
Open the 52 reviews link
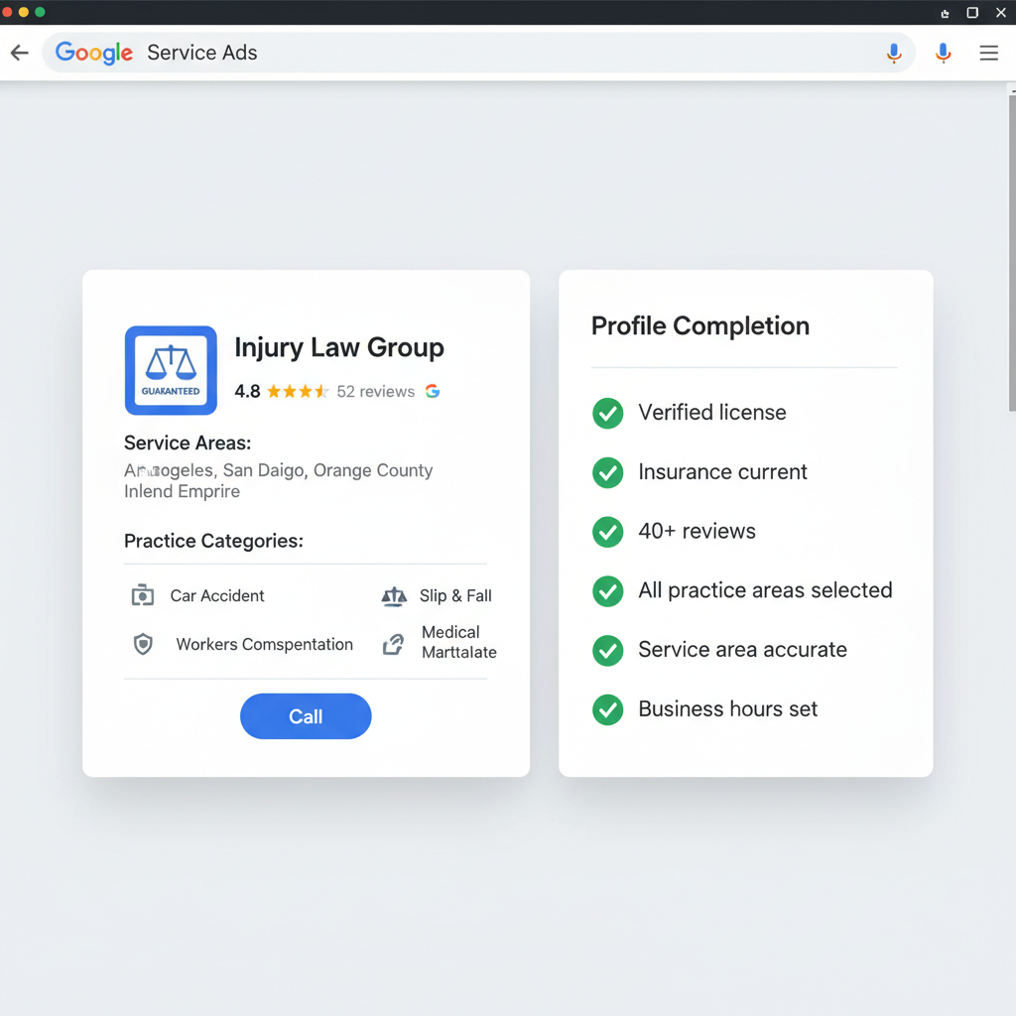(375, 391)
